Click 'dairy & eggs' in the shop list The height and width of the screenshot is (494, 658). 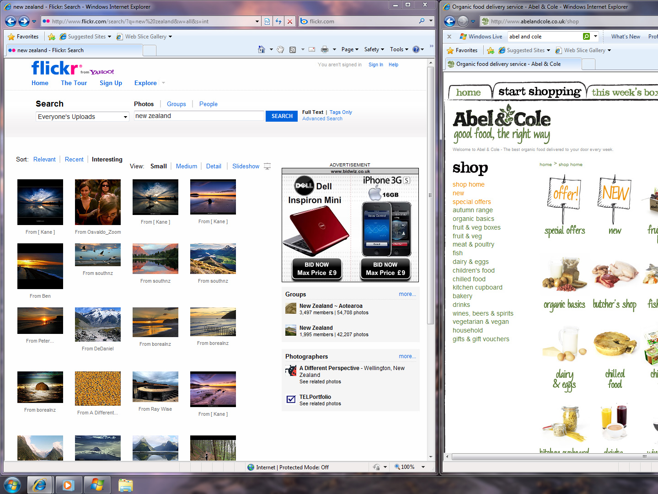(x=471, y=262)
